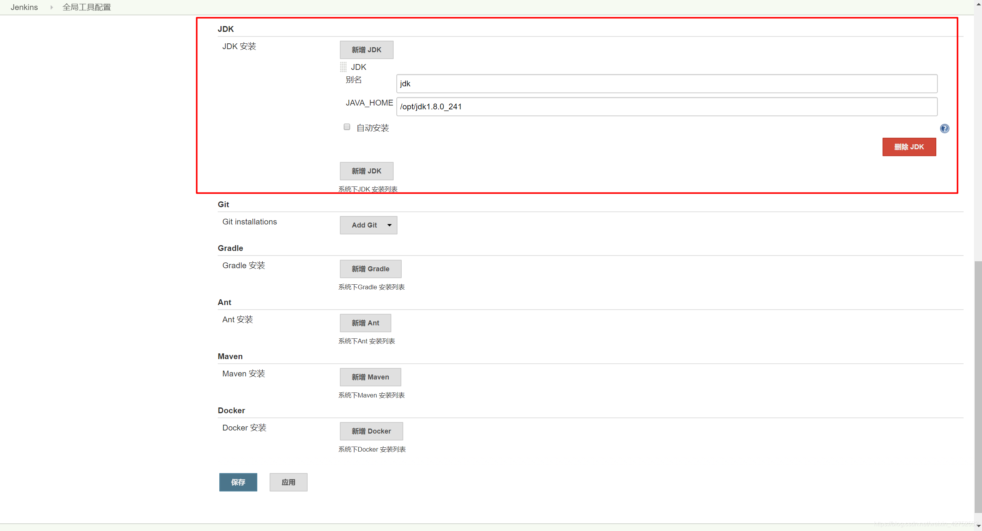Click the red 删除 JDK button
Viewport: 982px width, 531px height.
[x=909, y=147]
